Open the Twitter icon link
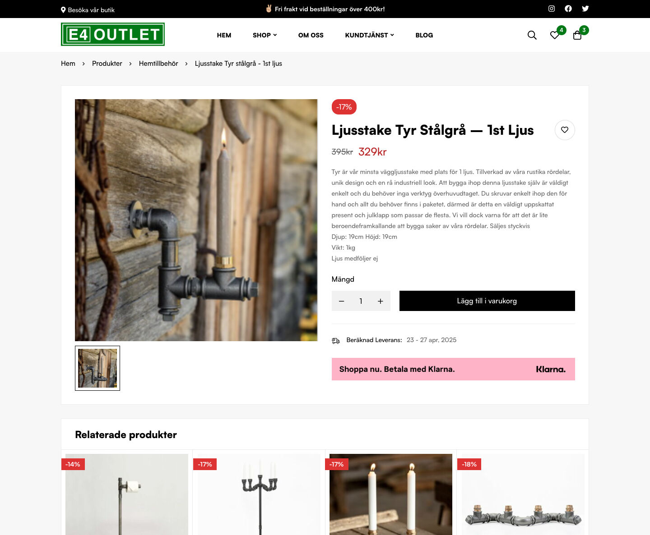The width and height of the screenshot is (650, 535). pyautogui.click(x=585, y=9)
